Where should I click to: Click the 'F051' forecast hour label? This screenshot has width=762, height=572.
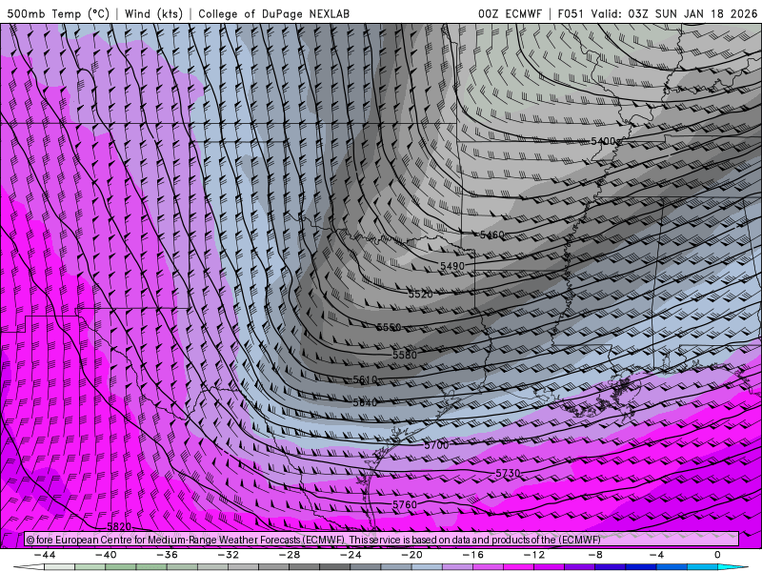(x=571, y=13)
